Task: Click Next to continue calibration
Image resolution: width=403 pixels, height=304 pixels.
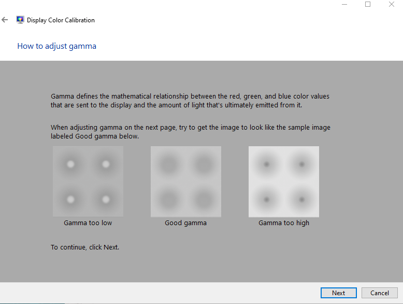Action: click(338, 293)
